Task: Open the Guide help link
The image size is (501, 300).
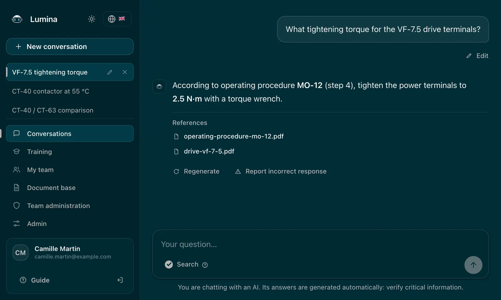Action: [x=34, y=280]
